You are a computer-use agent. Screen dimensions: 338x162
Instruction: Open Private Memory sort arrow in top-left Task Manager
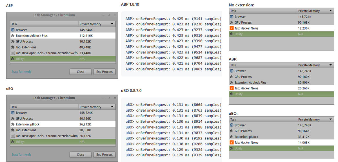point(112,24)
